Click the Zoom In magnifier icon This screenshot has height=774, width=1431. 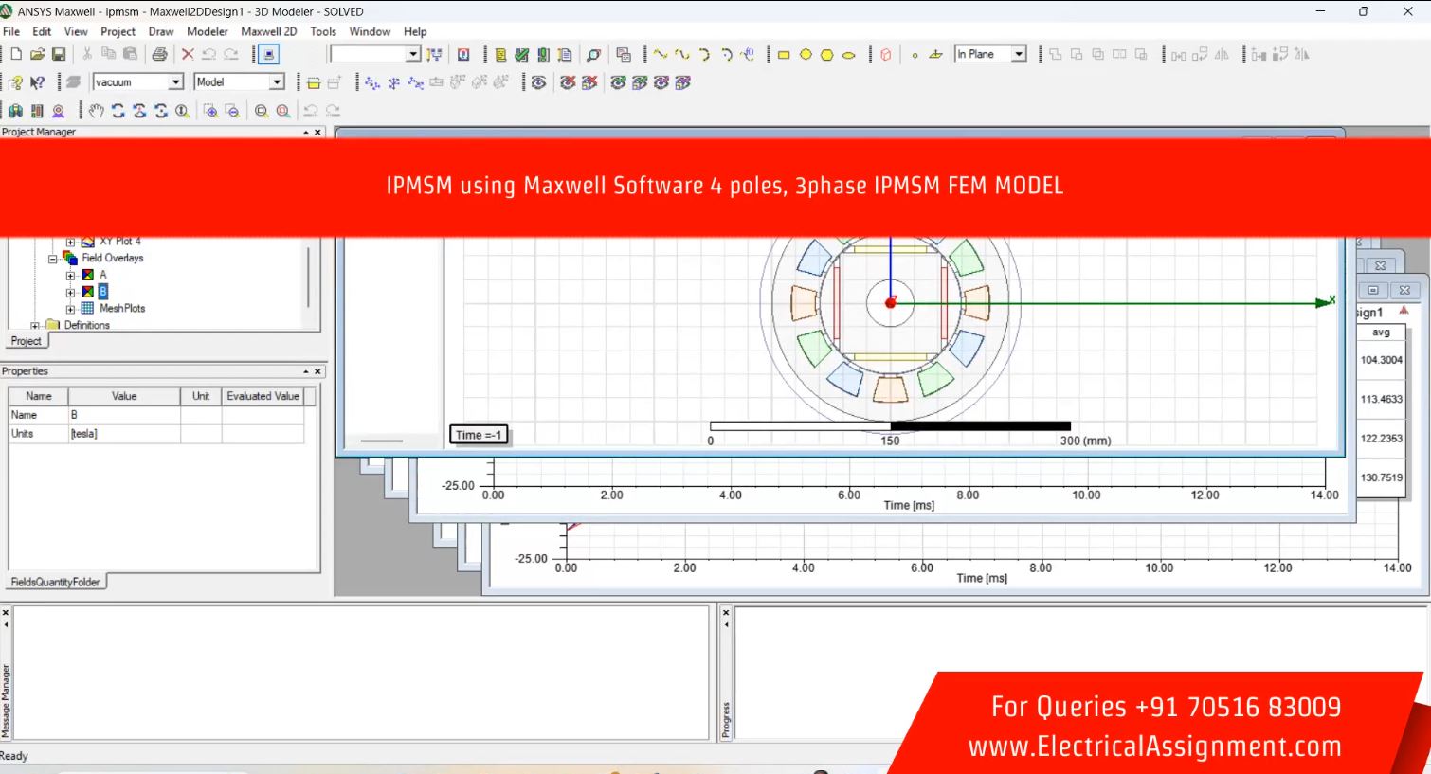210,111
